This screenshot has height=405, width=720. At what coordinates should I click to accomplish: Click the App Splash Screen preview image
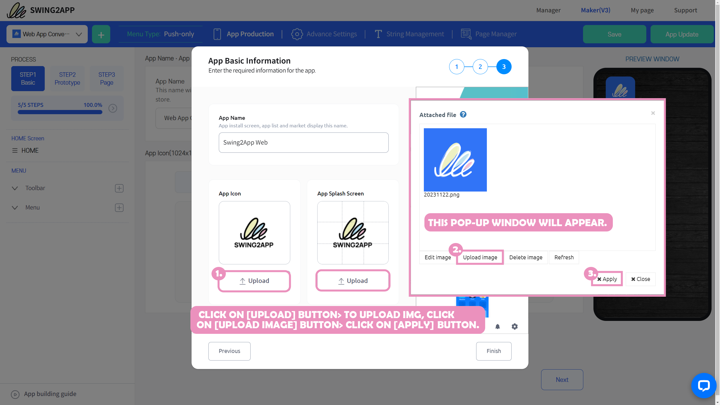353,233
